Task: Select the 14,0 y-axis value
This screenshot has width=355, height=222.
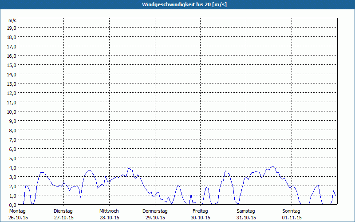Action: (x=12, y=75)
